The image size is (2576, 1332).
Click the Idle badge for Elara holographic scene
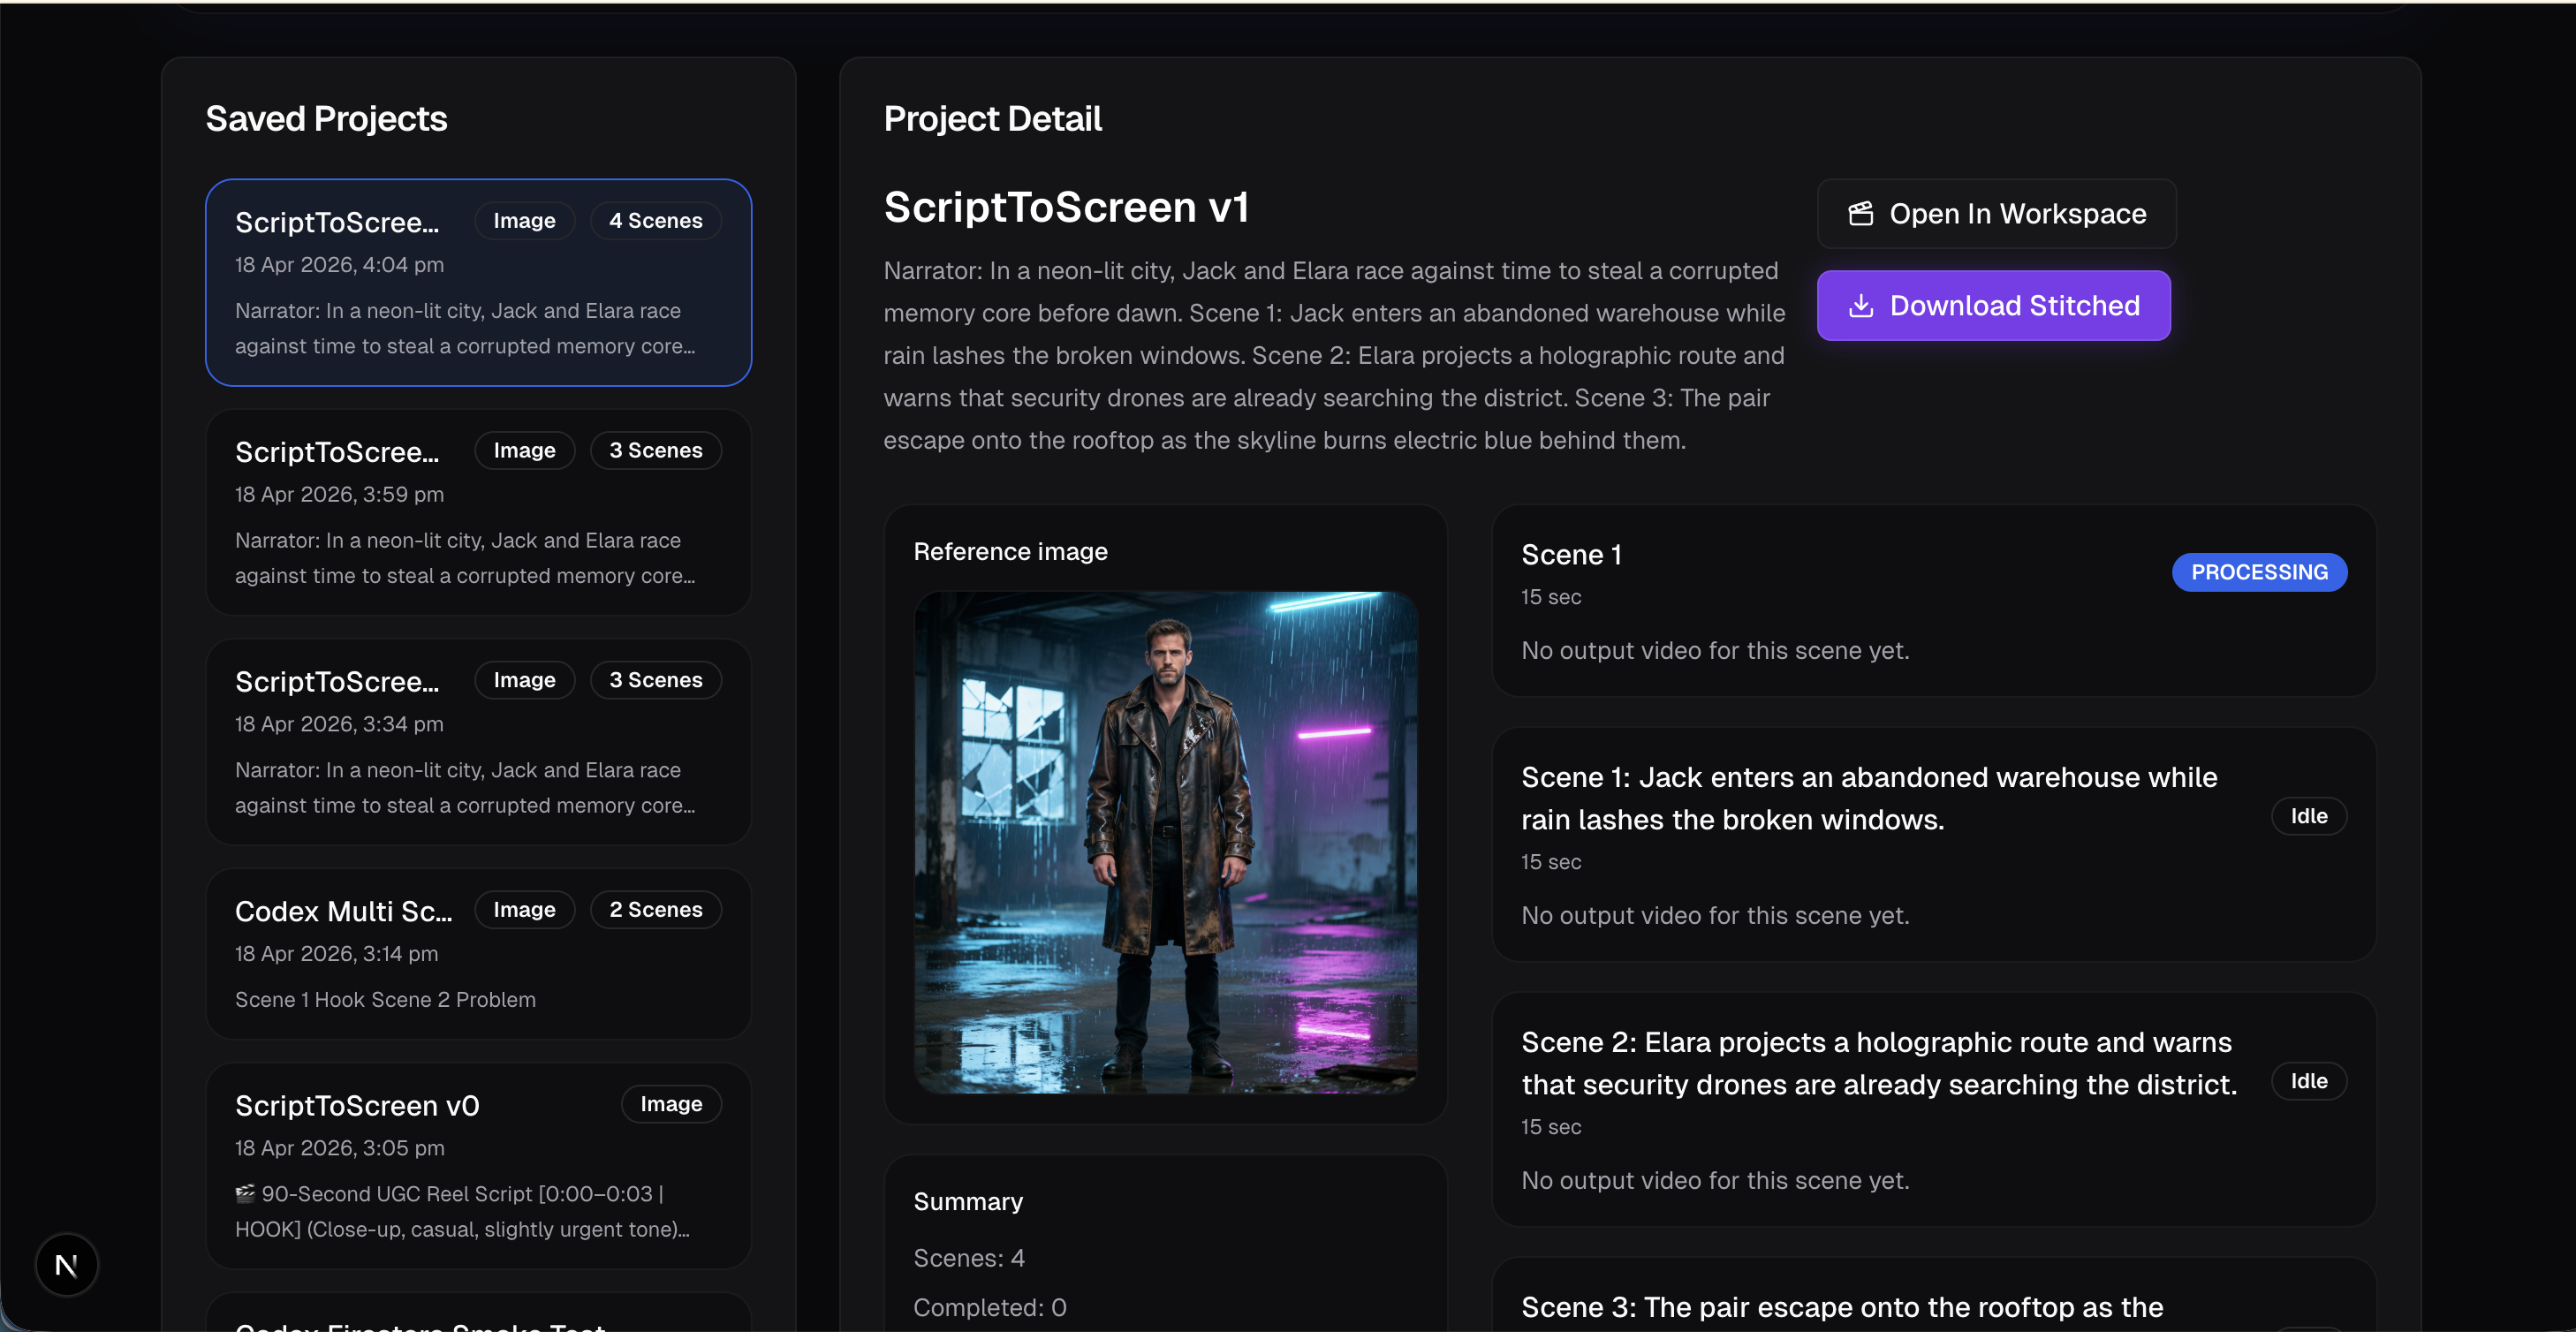pyautogui.click(x=2309, y=1081)
